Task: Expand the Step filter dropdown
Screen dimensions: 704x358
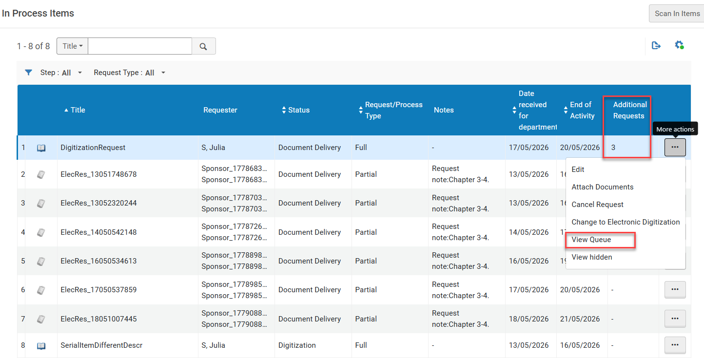Action: tap(61, 73)
